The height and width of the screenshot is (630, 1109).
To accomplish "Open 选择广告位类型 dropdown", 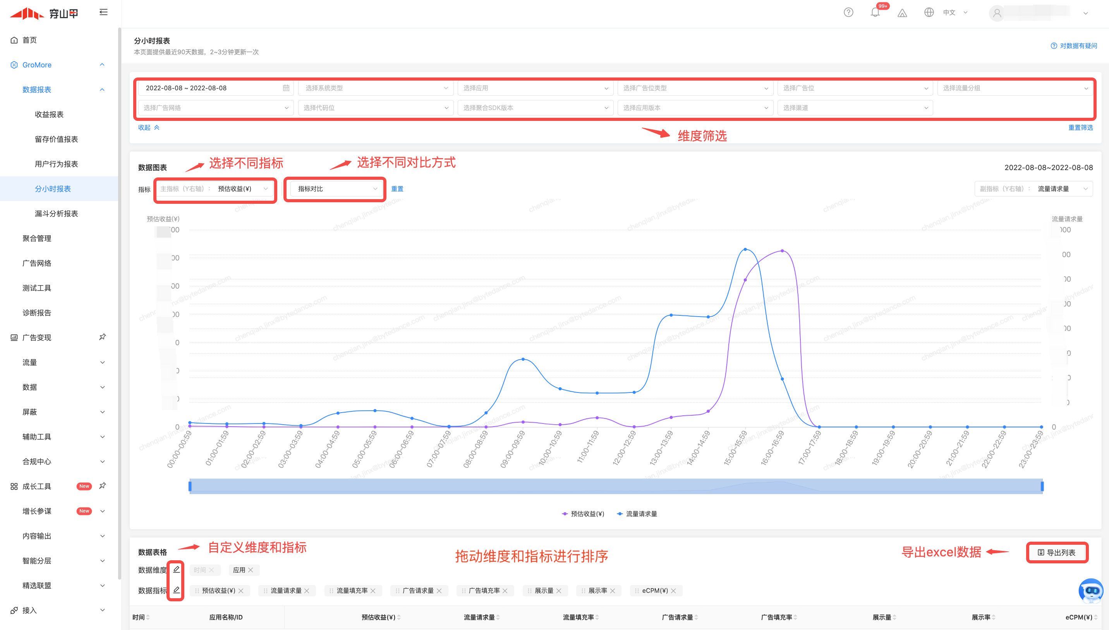I will pos(695,88).
